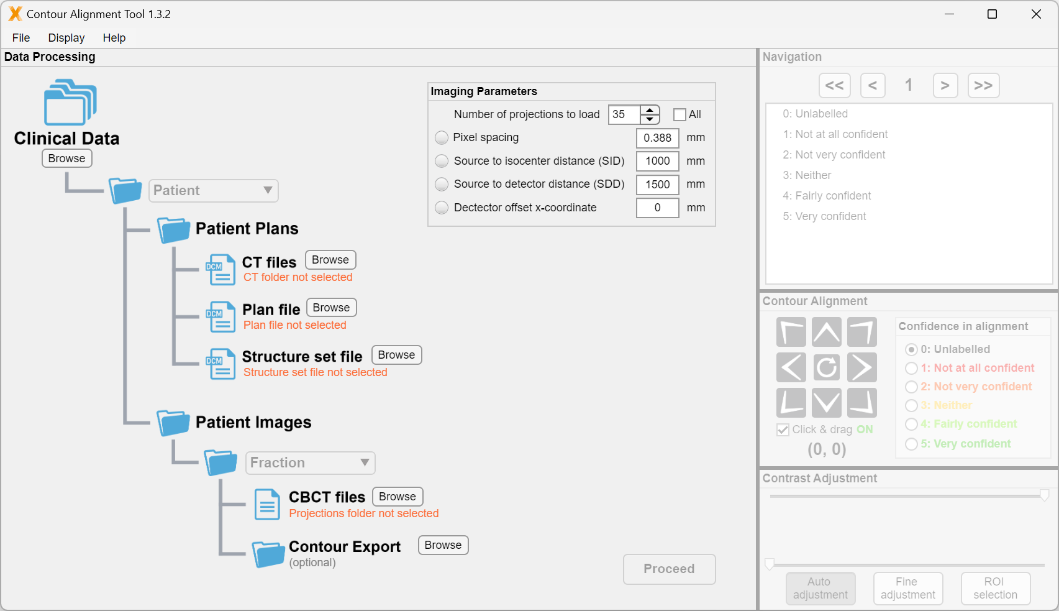Click the Structure set file DCM icon
Image resolution: width=1059 pixels, height=611 pixels.
(x=220, y=364)
